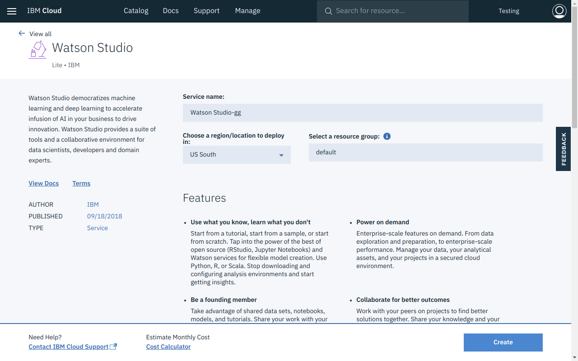The height and width of the screenshot is (361, 578).
Task: Click the Estimate Monthly Cost label
Action: 178,337
